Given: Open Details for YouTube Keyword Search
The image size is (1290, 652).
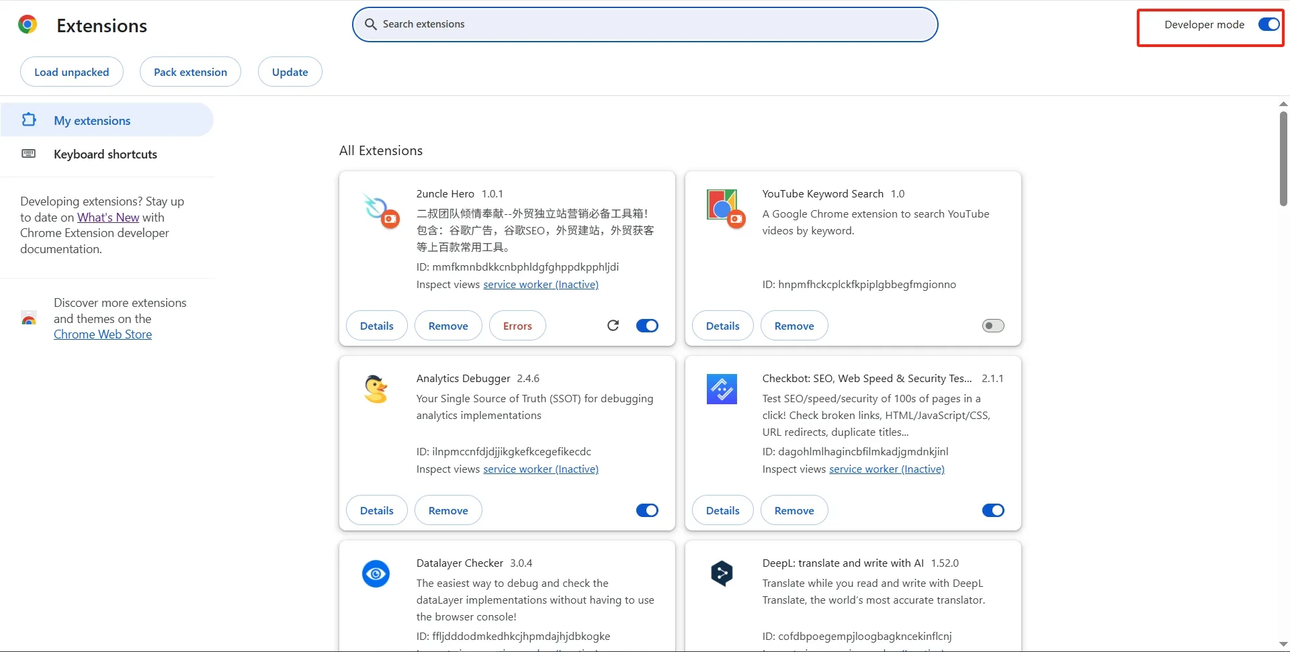Looking at the screenshot, I should click(723, 326).
